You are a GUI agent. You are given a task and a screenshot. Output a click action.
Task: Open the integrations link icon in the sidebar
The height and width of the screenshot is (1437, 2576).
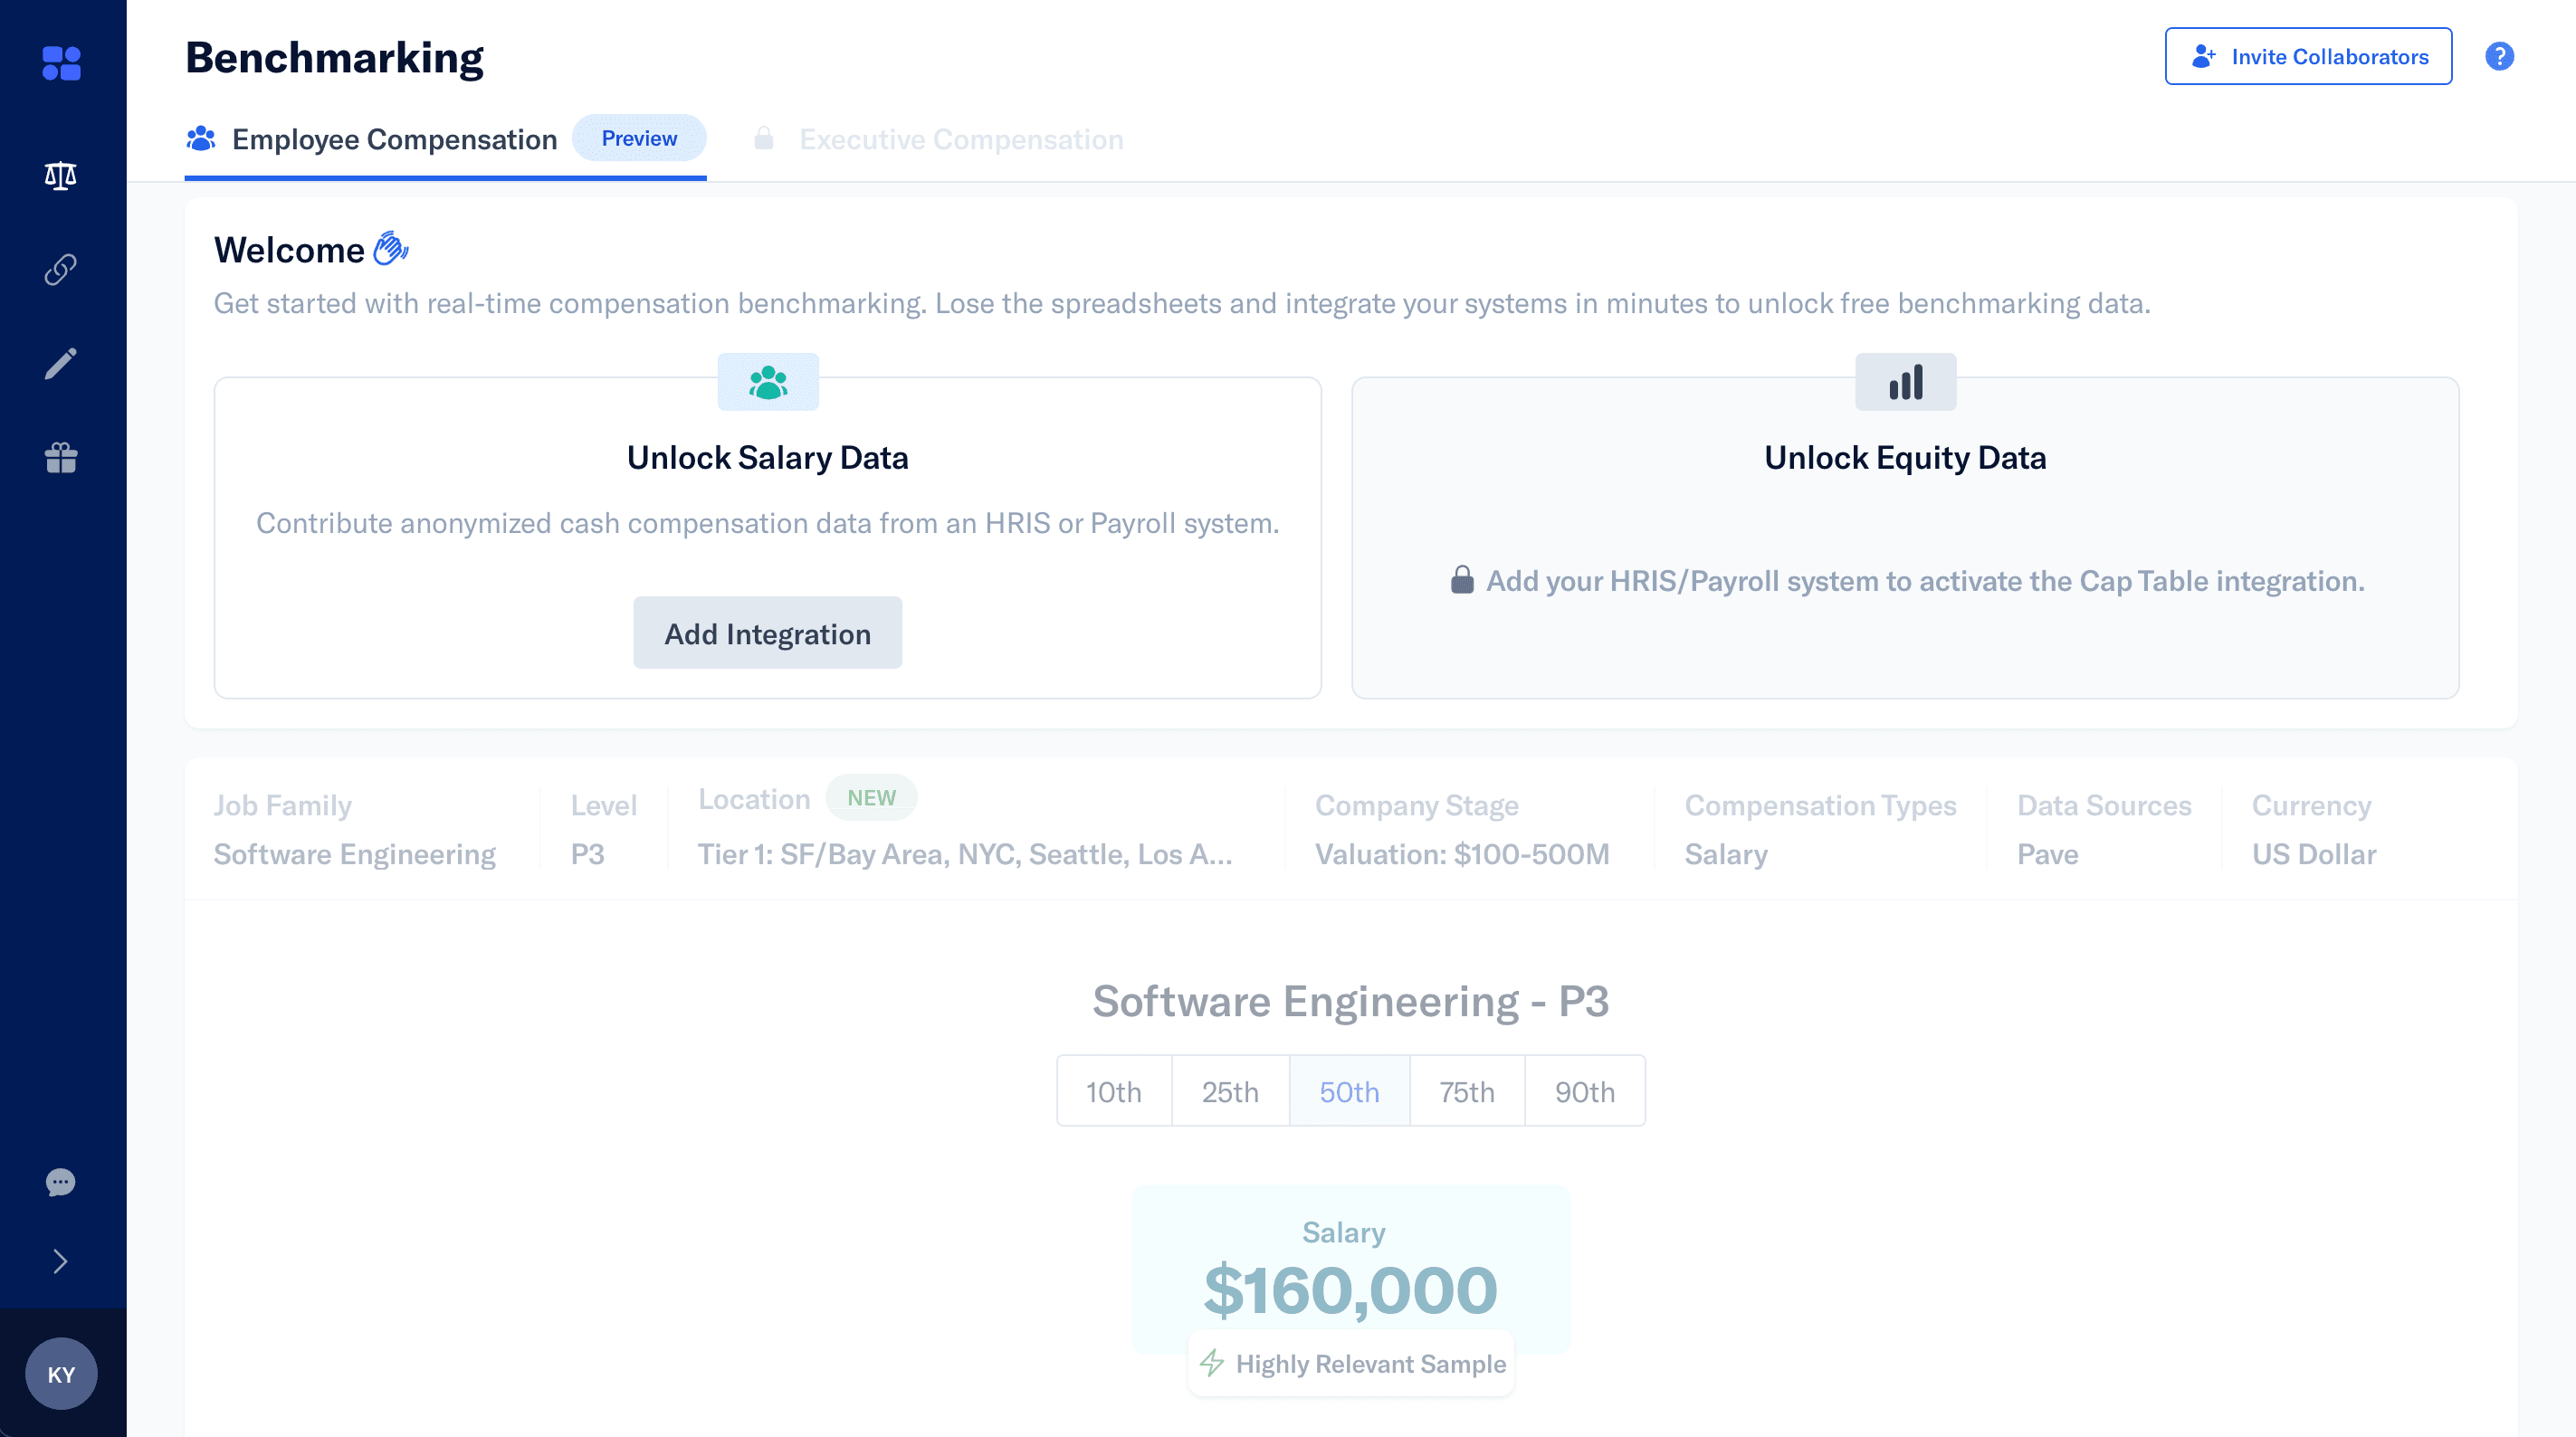click(61, 268)
